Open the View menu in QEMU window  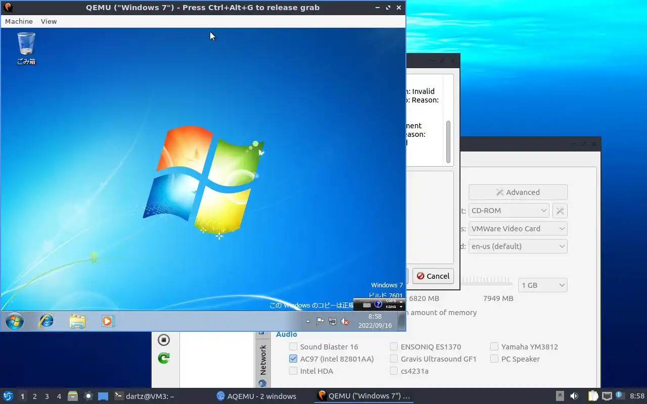coord(49,21)
